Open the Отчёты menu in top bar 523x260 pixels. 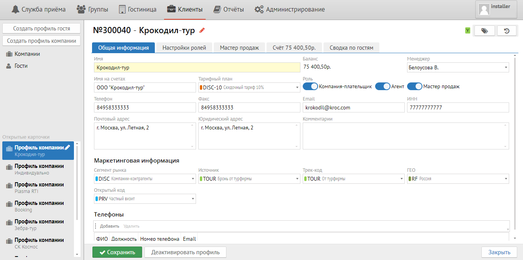point(229,9)
